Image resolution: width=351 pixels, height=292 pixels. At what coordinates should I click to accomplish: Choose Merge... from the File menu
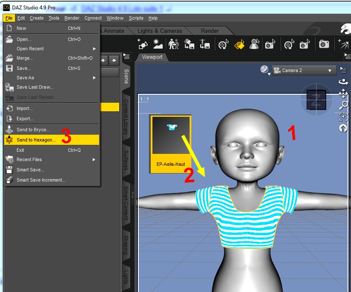pyautogui.click(x=52, y=58)
